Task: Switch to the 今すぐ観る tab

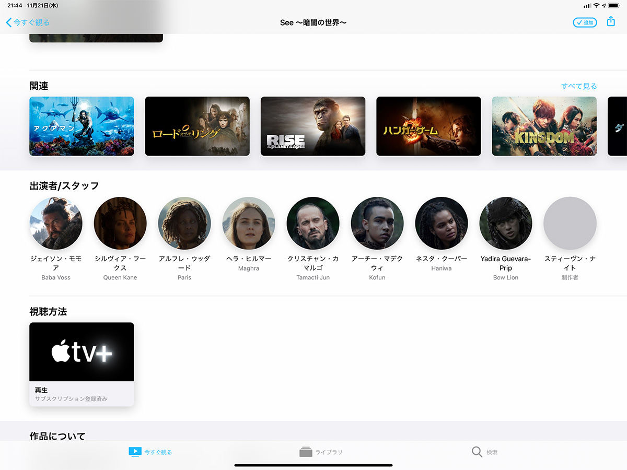Action: (150, 452)
